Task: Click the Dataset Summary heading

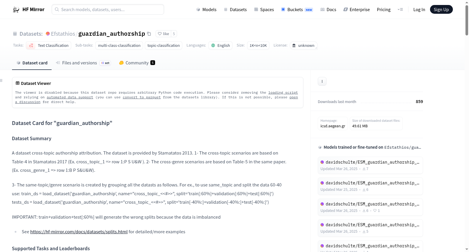Action: pos(32,138)
